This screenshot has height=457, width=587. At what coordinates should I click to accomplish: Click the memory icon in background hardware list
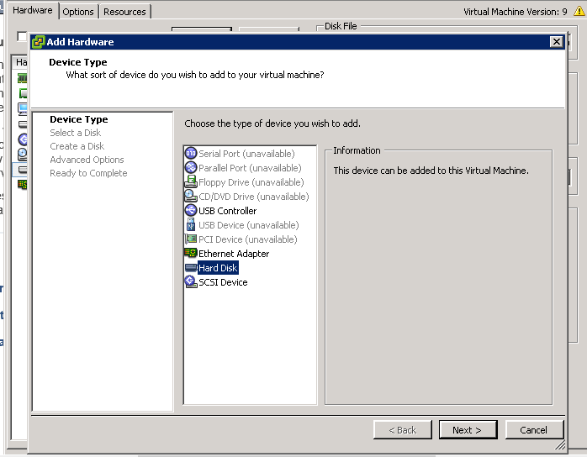click(23, 78)
